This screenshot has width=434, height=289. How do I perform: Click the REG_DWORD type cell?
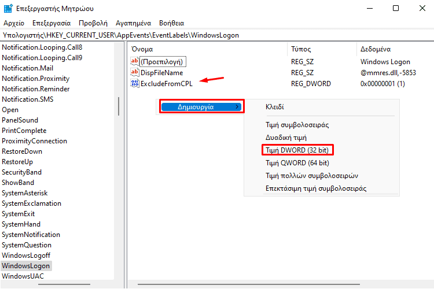pos(311,84)
